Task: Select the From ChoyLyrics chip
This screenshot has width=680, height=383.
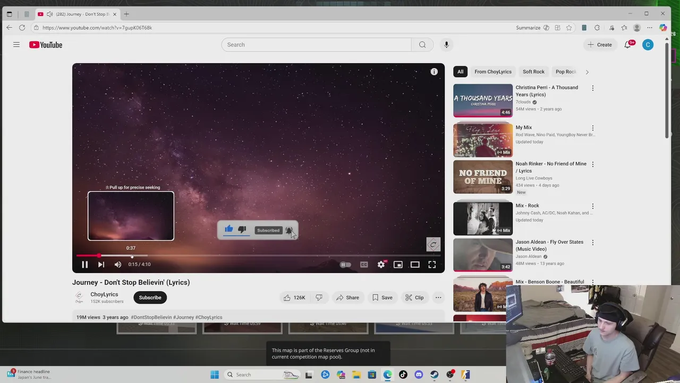Action: click(493, 72)
